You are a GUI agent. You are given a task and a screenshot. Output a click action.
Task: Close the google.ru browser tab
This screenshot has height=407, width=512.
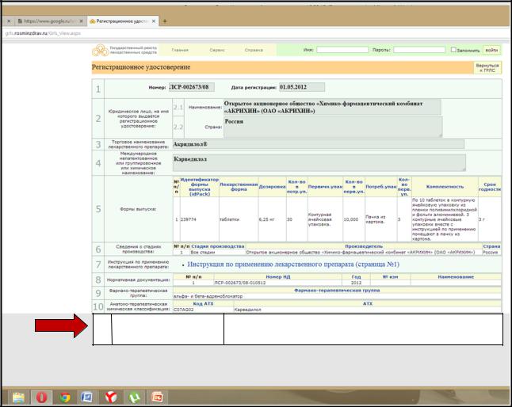coord(82,21)
